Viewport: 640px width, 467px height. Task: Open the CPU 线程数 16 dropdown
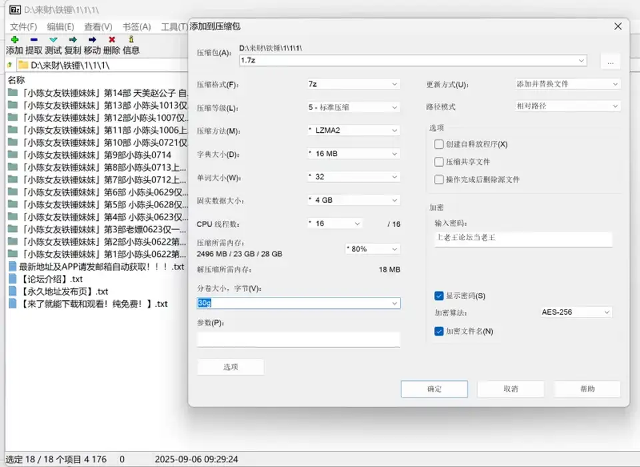[x=335, y=223]
